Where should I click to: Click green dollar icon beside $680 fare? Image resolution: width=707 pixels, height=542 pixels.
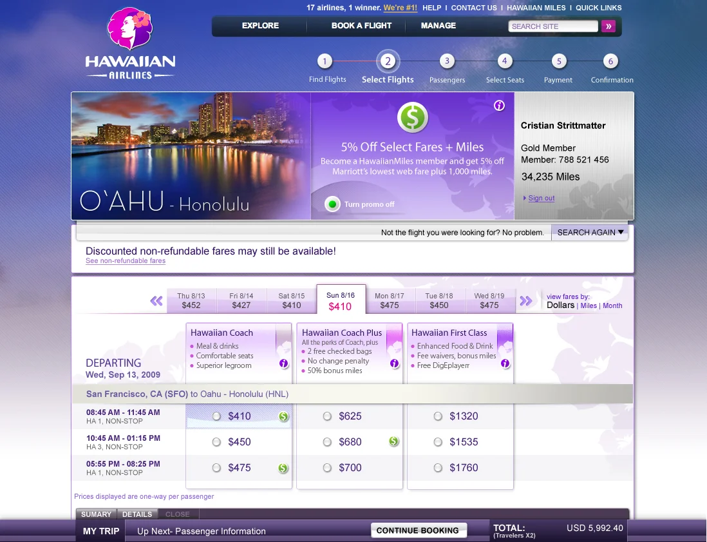[x=393, y=441]
